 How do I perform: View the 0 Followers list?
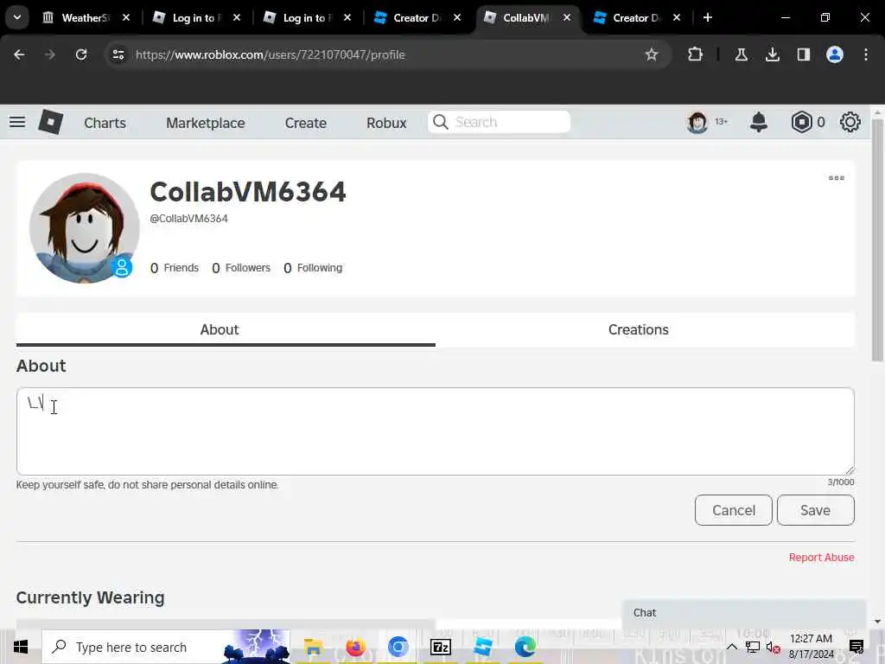point(241,268)
